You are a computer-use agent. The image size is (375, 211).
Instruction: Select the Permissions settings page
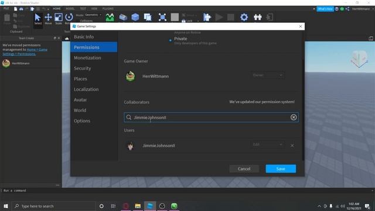coord(94,47)
